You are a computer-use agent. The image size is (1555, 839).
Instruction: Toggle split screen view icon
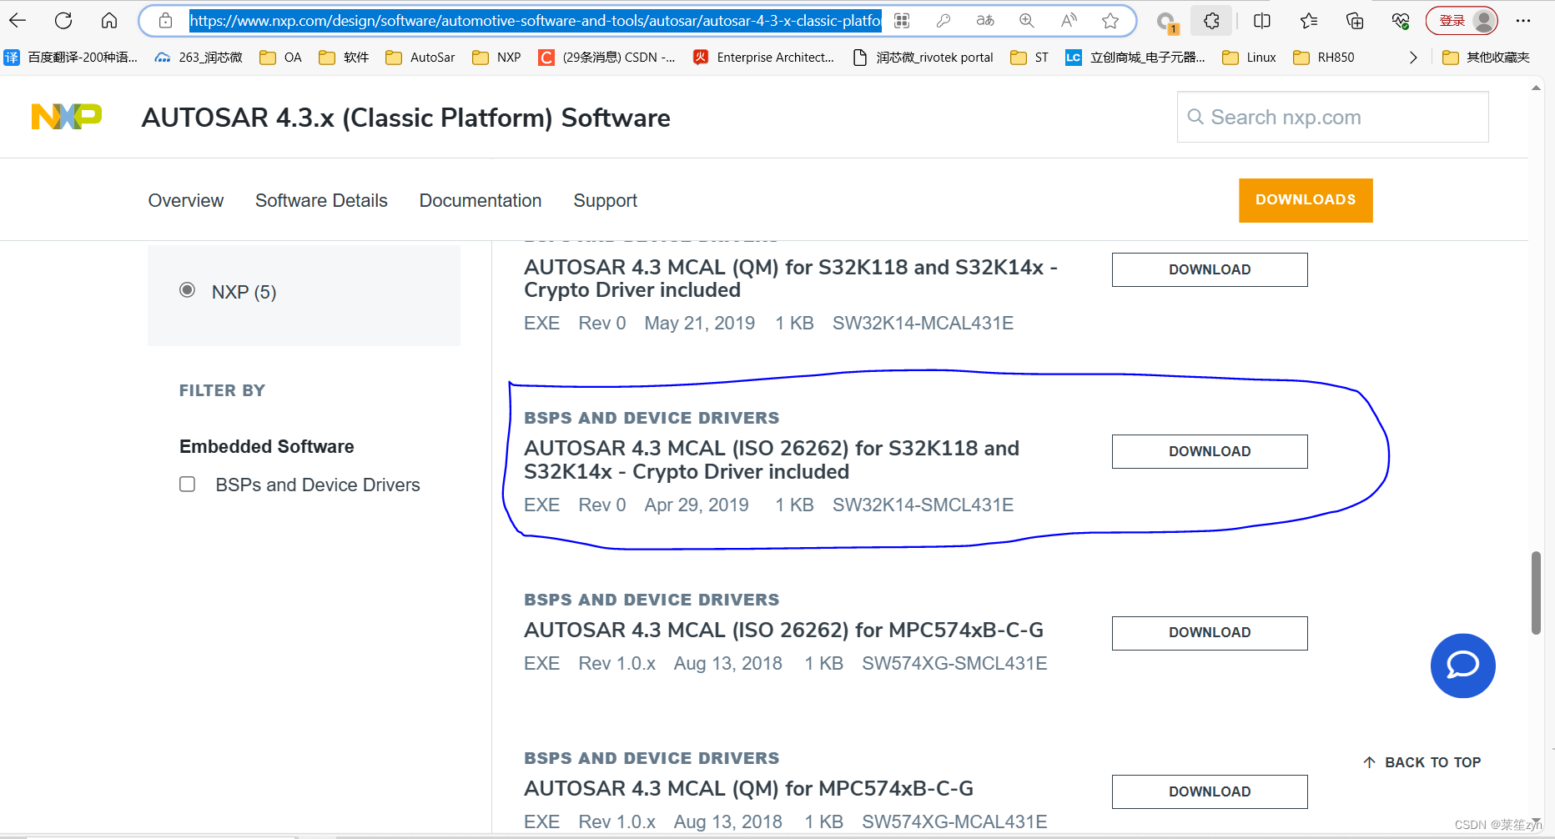(1262, 21)
